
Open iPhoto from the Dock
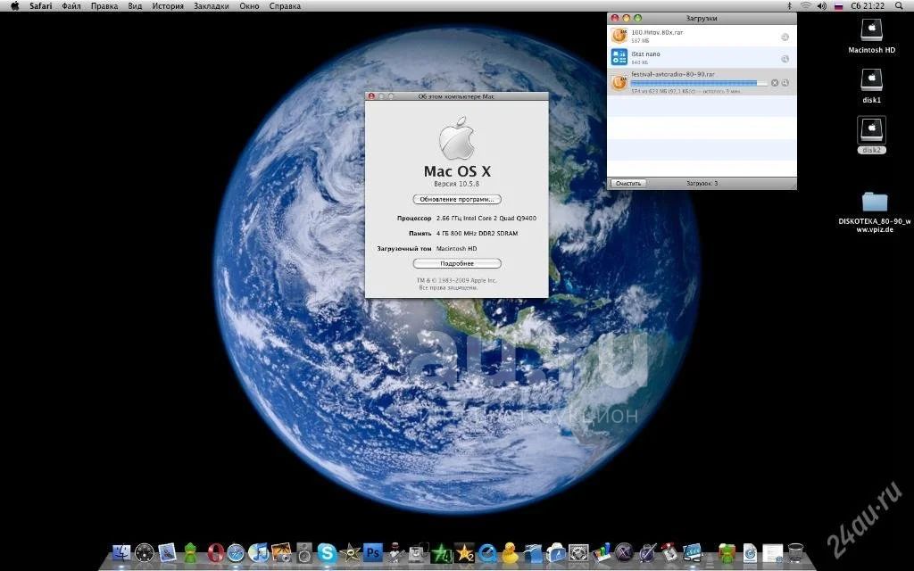pyautogui.click(x=281, y=552)
